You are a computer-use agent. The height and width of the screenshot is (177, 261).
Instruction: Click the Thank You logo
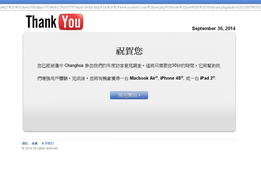tap(55, 22)
